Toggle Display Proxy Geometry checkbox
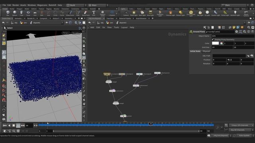 point(213,40)
